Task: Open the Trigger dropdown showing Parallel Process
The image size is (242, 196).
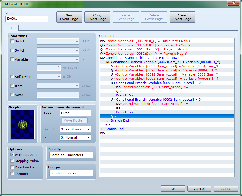Action: (71, 173)
